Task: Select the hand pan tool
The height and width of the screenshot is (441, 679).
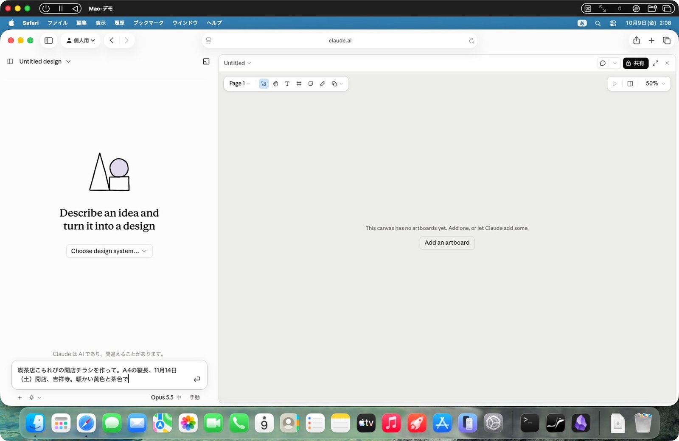Action: pos(275,84)
